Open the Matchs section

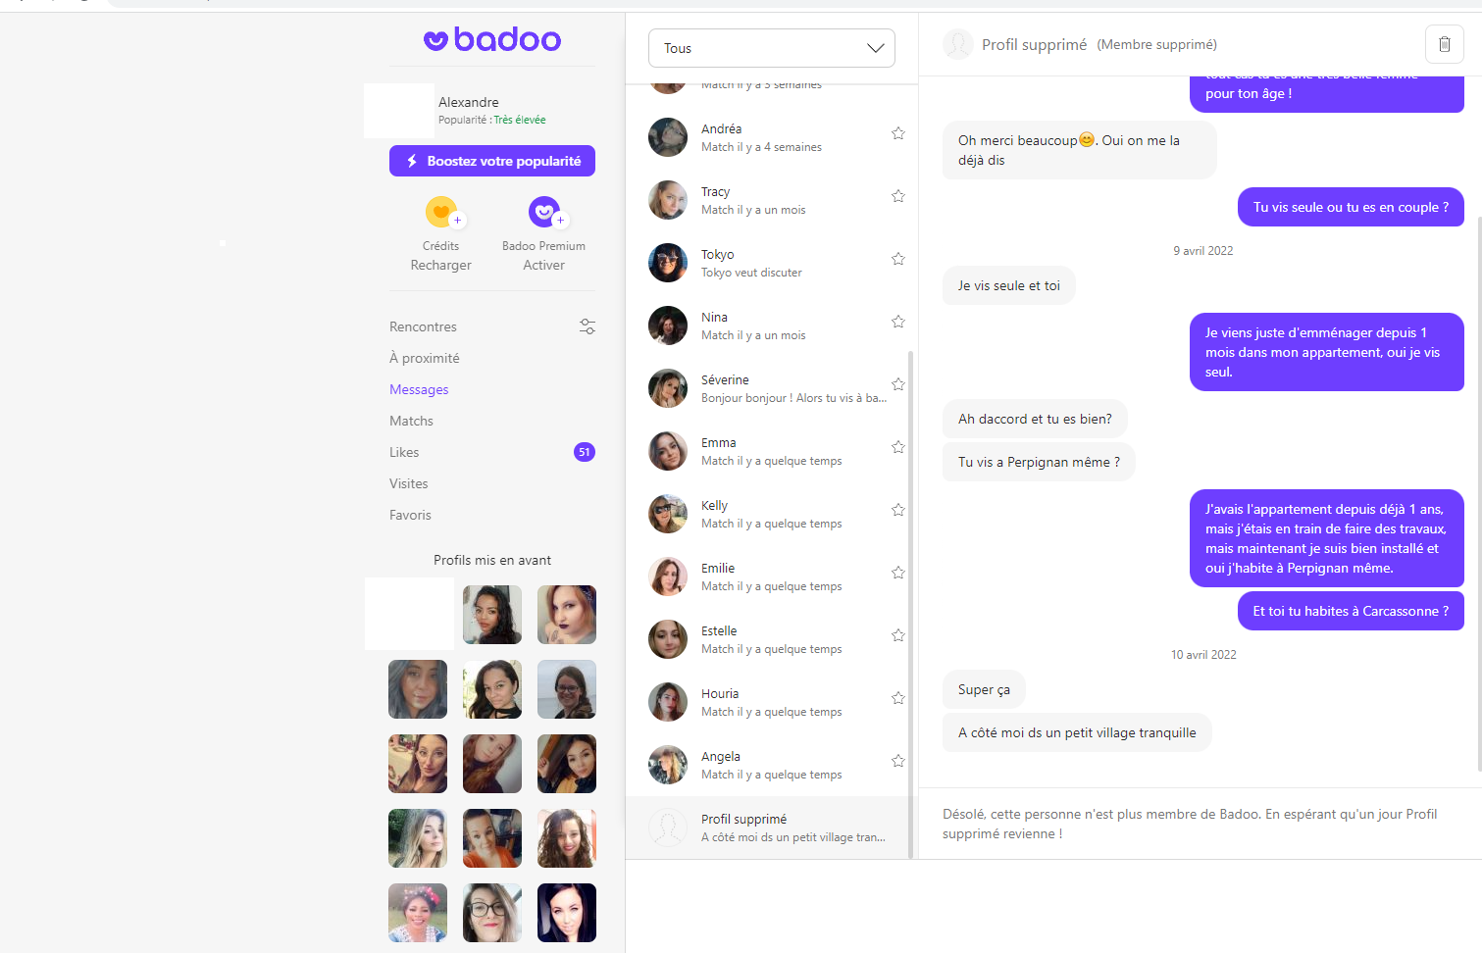click(x=411, y=421)
